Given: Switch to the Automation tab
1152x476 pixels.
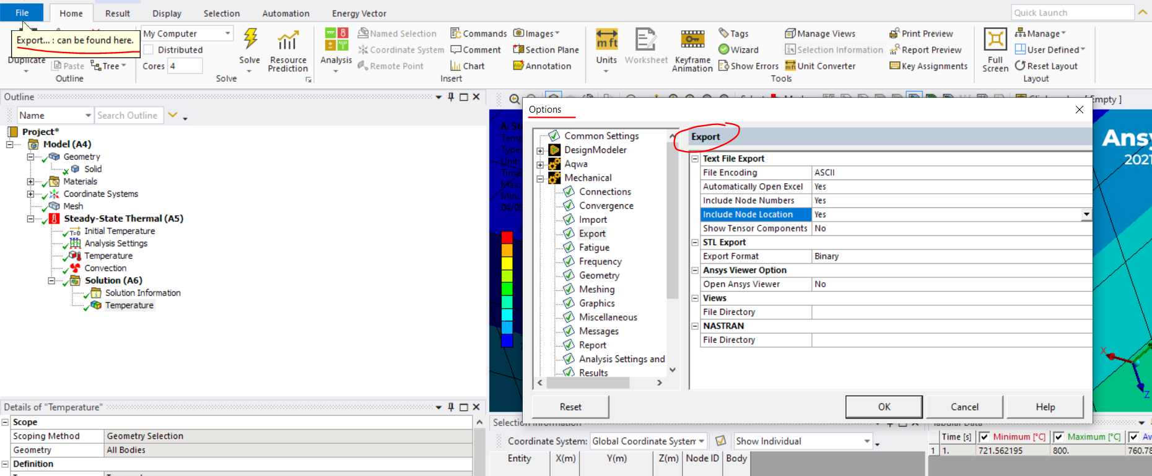Looking at the screenshot, I should [x=286, y=14].
